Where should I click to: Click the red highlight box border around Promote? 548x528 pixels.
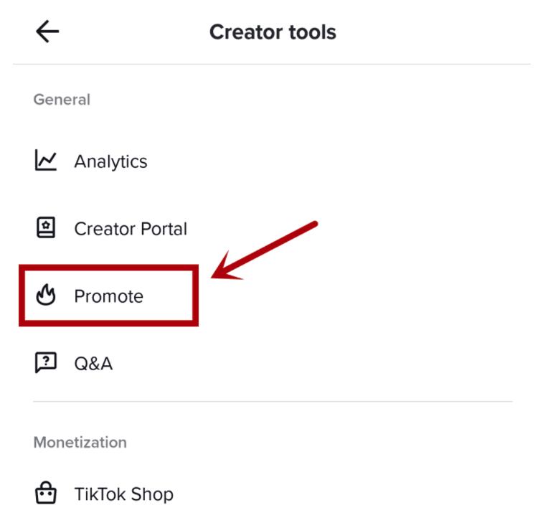[x=195, y=296]
